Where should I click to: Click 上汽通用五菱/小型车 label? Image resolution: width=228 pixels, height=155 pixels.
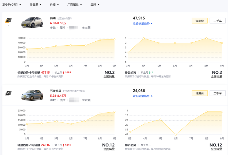pyautogui.click(x=74, y=91)
